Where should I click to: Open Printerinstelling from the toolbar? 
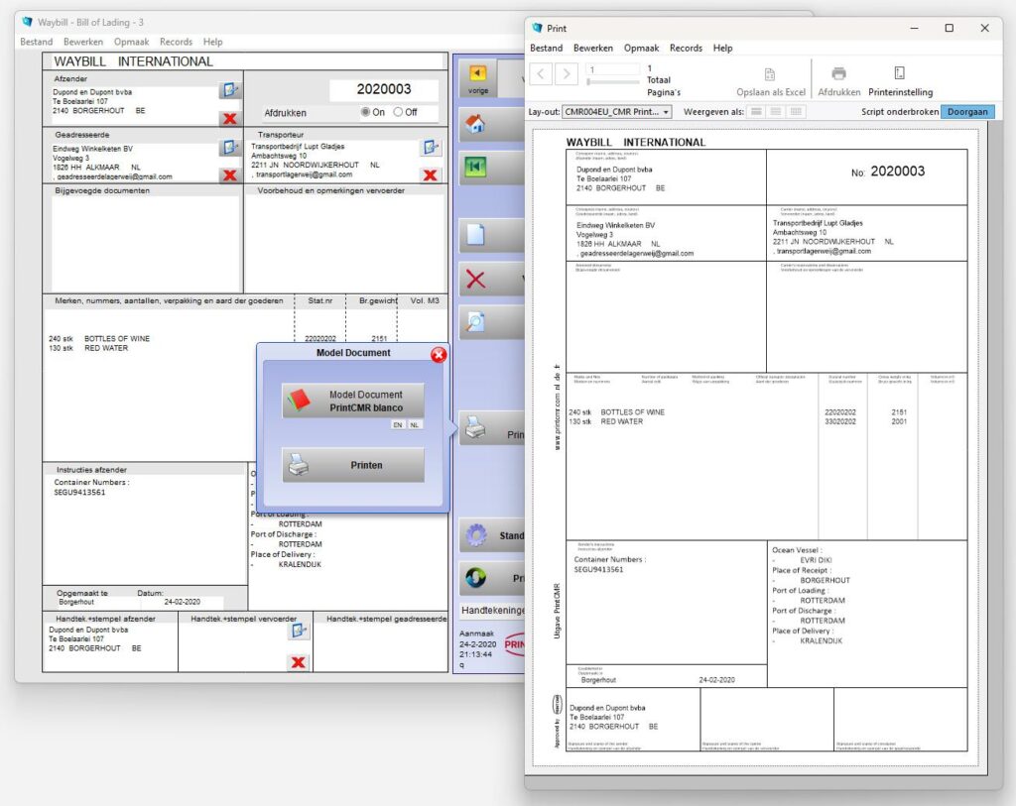pos(899,73)
